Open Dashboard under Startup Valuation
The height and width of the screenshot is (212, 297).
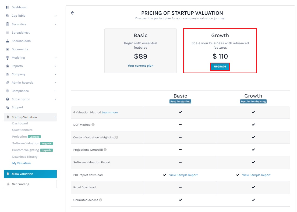click(20, 123)
